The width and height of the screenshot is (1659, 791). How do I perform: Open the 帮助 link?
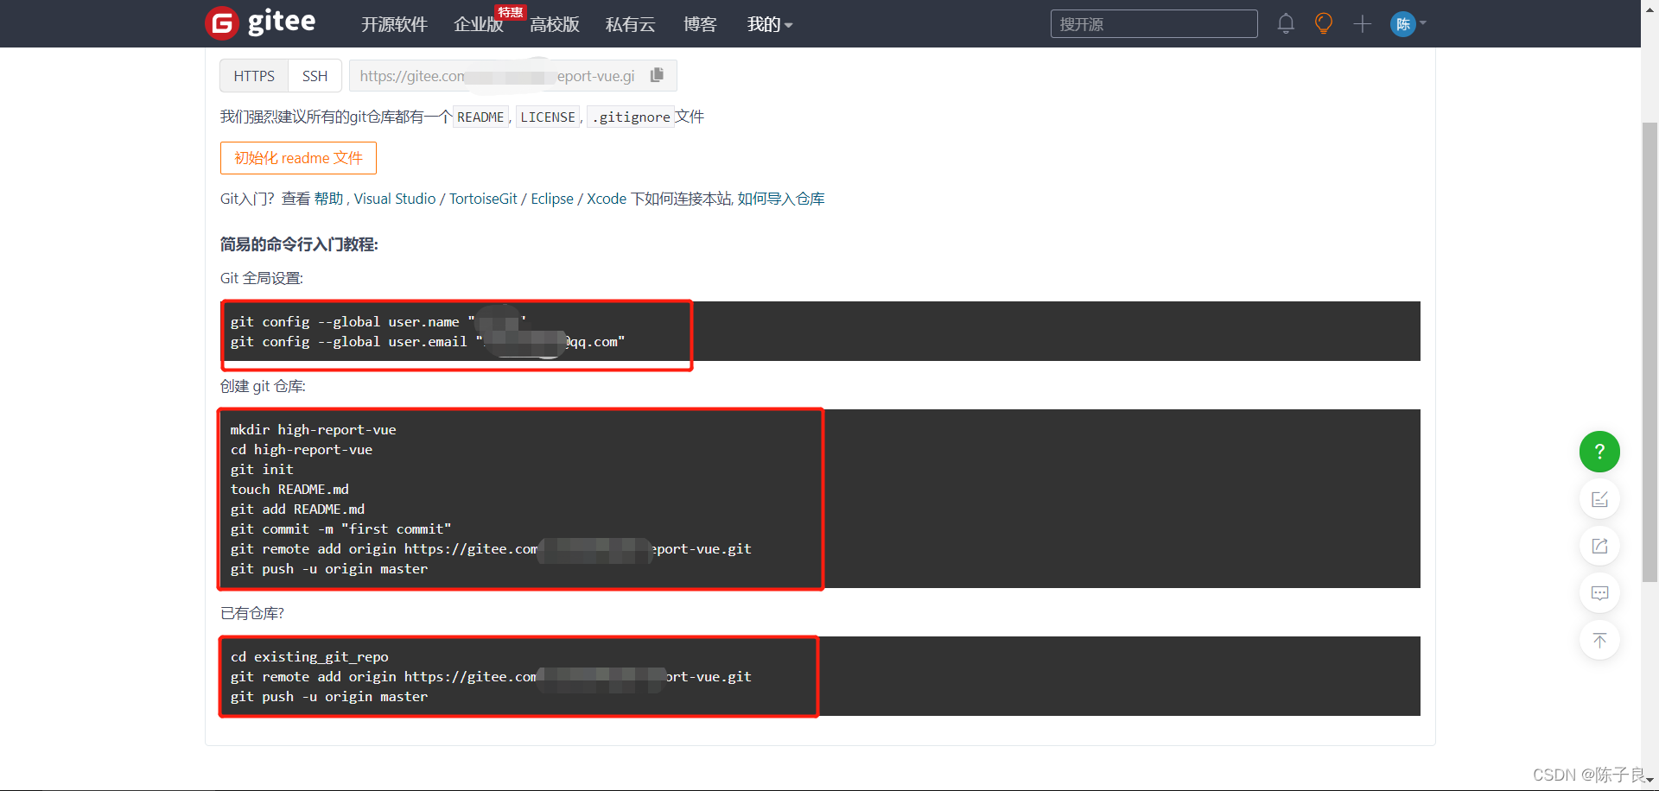(328, 199)
